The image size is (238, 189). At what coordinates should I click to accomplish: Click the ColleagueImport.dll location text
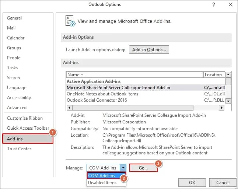(x=122, y=141)
